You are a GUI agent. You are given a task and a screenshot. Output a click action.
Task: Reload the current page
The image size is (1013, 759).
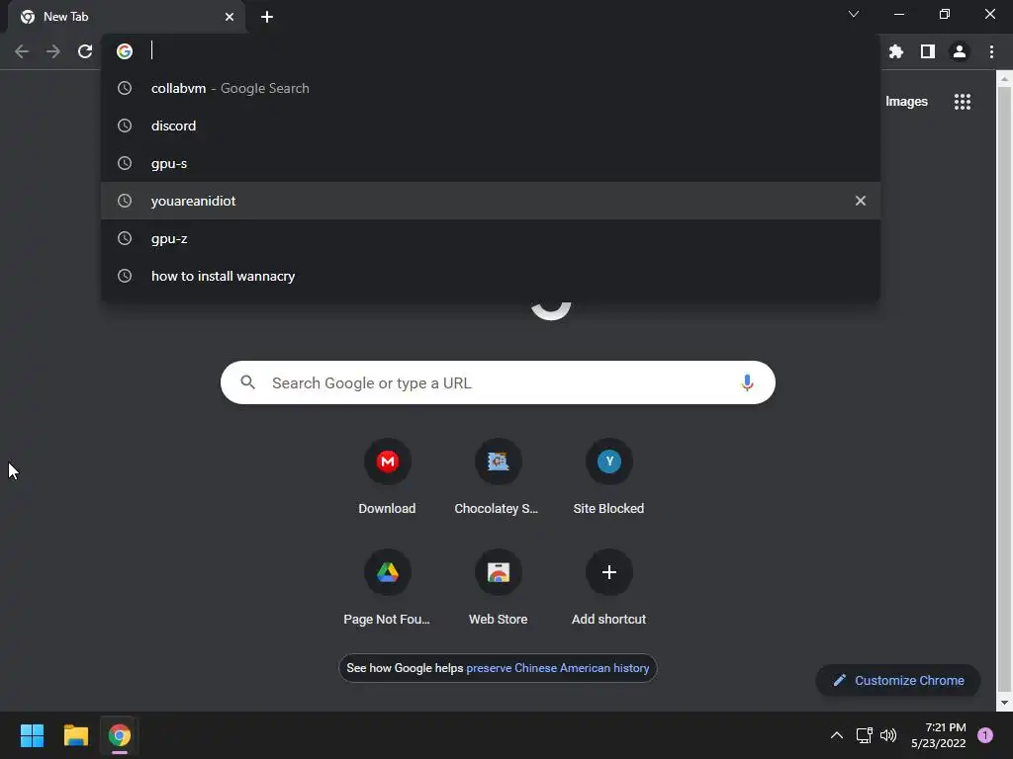[85, 51]
